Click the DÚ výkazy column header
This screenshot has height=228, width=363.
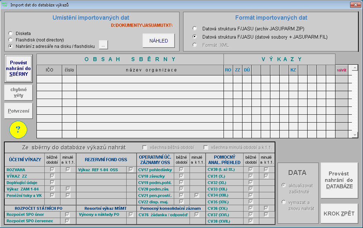click(247, 70)
